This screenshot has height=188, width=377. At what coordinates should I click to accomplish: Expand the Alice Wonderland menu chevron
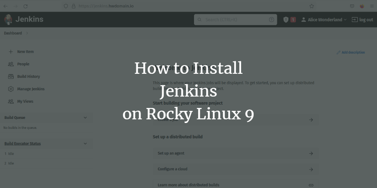345,20
